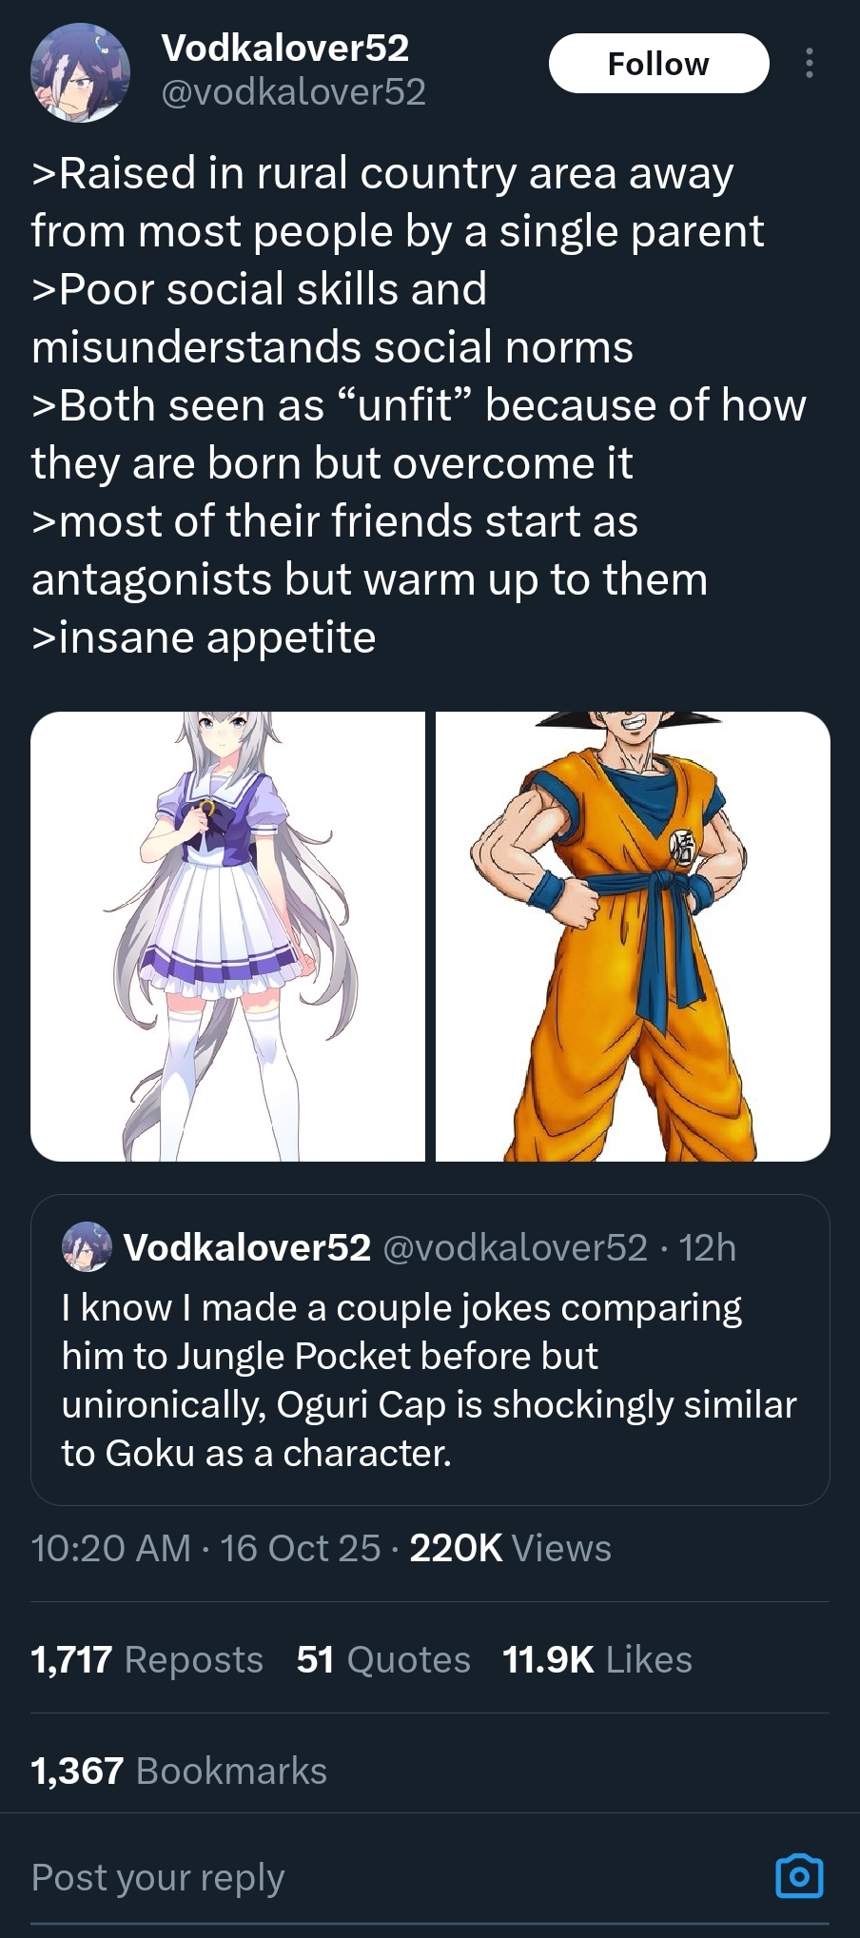The width and height of the screenshot is (860, 1938).
Task: View the 51 Quotes list
Action: [x=383, y=1659]
